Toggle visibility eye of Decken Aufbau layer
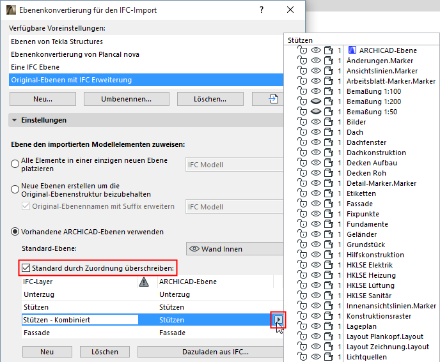This screenshot has height=362, width=440. click(316, 163)
